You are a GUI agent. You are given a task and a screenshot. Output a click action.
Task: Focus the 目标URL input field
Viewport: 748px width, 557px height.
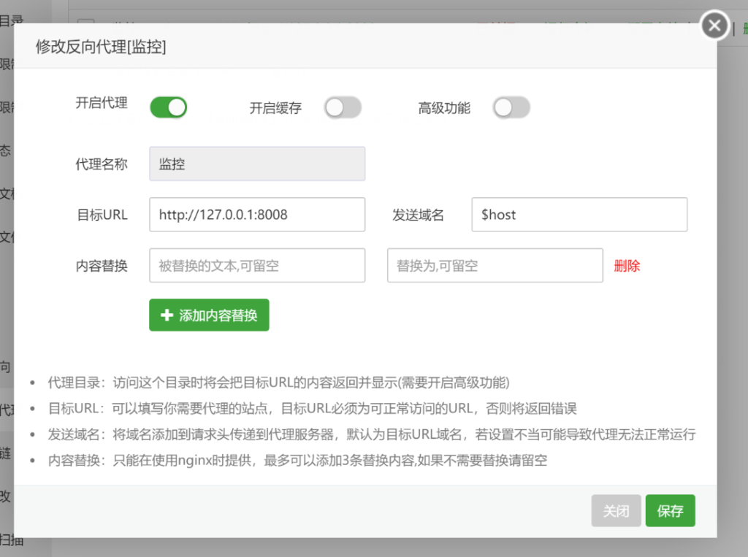pos(257,215)
